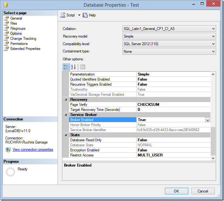The width and height of the screenshot is (224, 201).
Task: Select the Honor Broker Priority row
Action: [140, 125]
